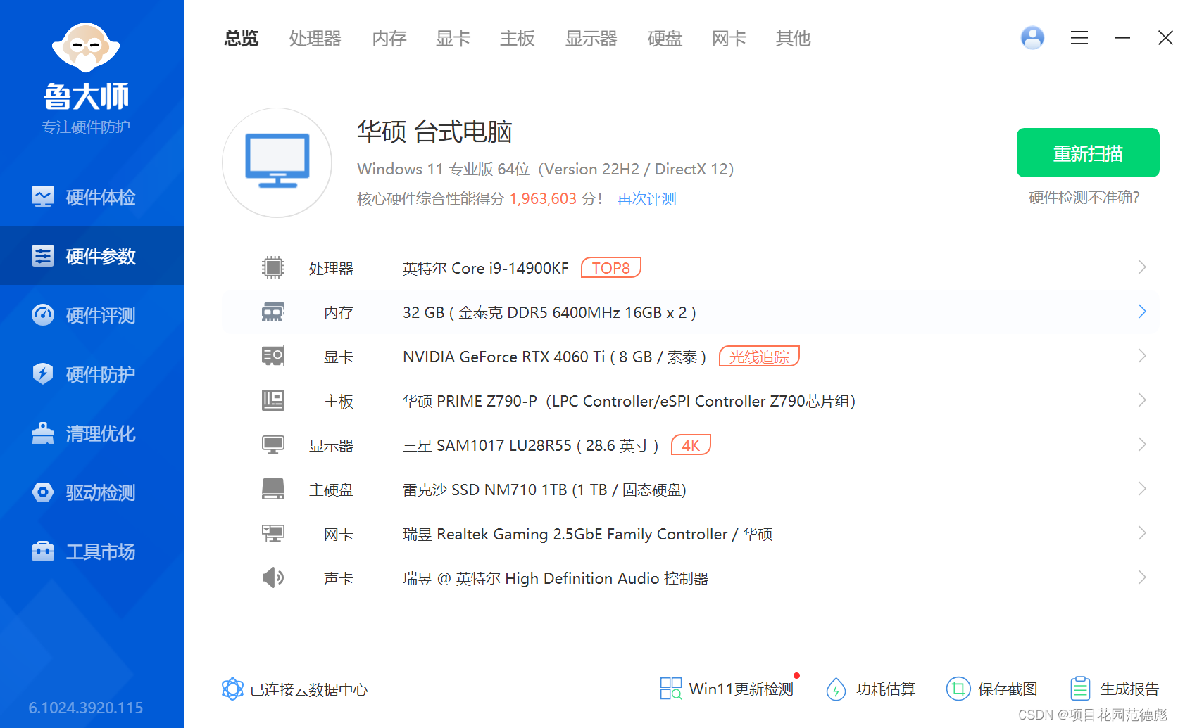
Task: Click the TOP8 badge on the processor row
Action: point(610,268)
